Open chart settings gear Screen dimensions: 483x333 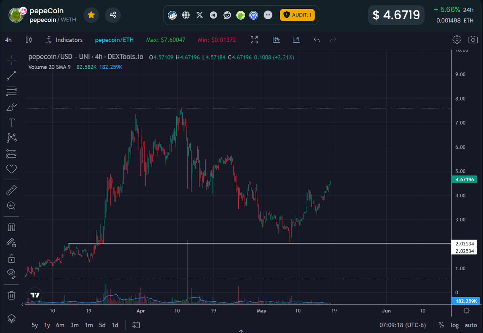coord(456,40)
